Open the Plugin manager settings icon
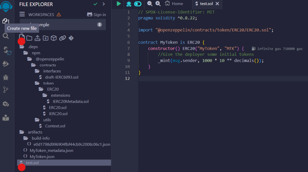This screenshot has height=172, width=308. coord(6,104)
